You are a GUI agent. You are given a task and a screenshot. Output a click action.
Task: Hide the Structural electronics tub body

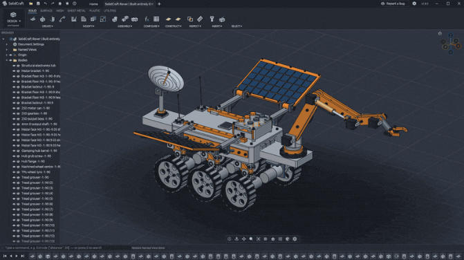click(x=14, y=66)
